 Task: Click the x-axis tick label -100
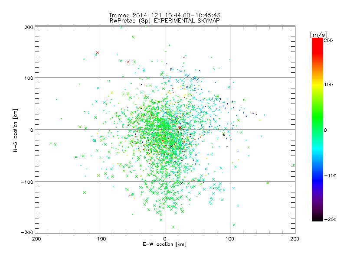[100, 239]
